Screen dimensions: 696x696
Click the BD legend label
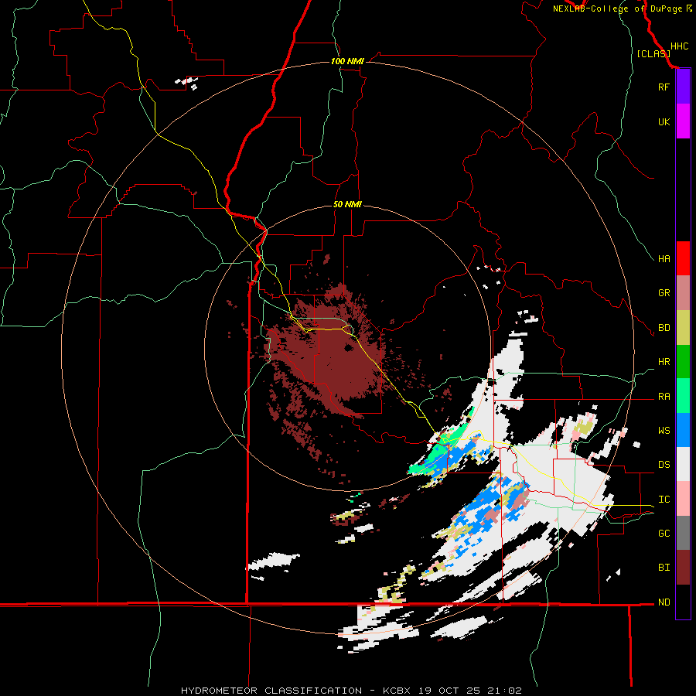[664, 328]
